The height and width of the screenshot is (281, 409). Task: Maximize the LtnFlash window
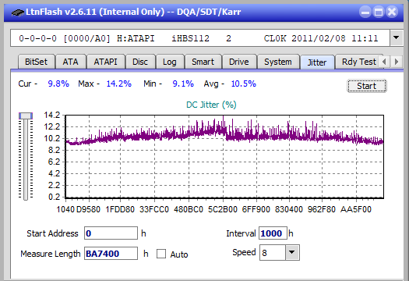(x=379, y=12)
